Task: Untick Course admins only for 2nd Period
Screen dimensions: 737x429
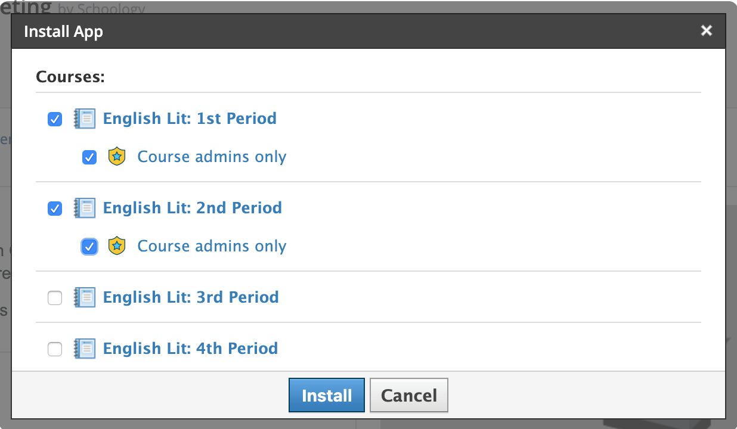Action: tap(89, 247)
